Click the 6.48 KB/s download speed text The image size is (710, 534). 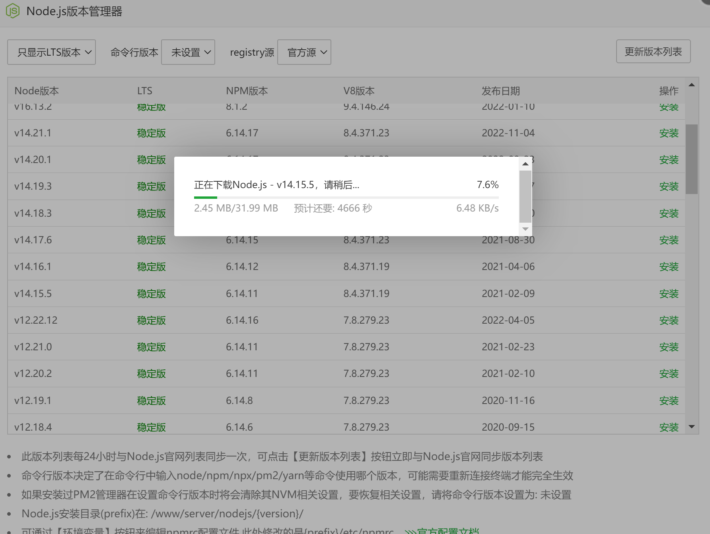(477, 208)
